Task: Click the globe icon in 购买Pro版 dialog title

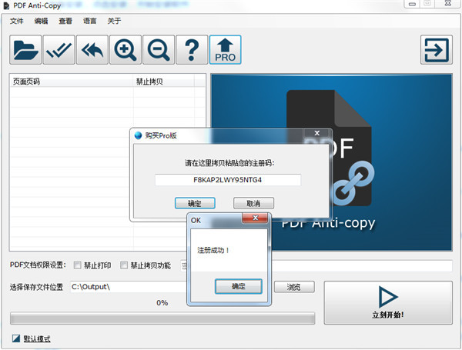Action: click(x=138, y=135)
